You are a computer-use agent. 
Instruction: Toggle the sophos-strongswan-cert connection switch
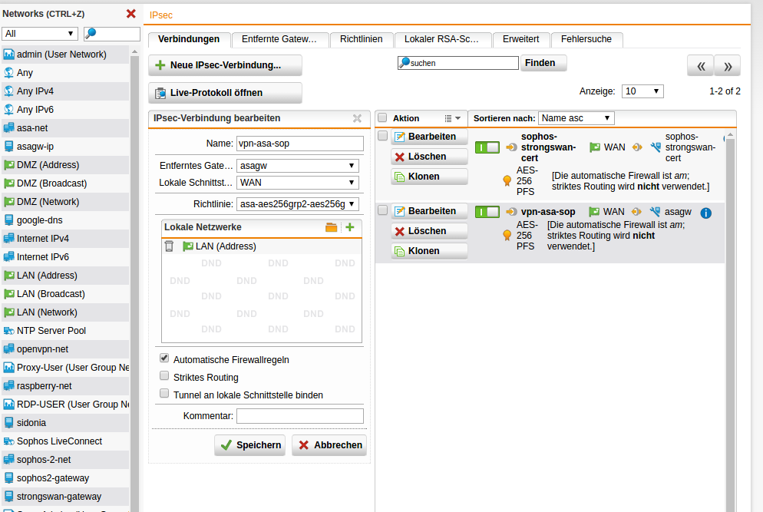point(487,147)
